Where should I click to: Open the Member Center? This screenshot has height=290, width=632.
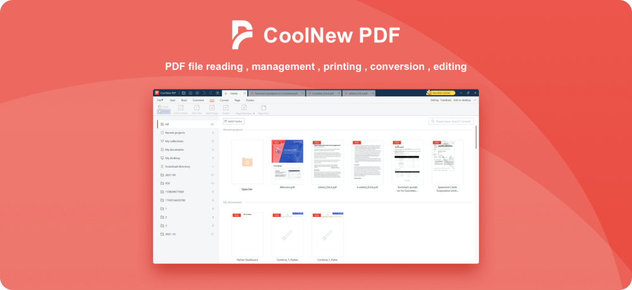point(441,93)
